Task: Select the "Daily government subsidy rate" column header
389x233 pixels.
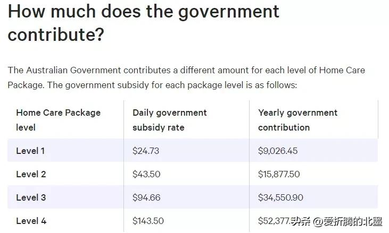Action: coord(170,120)
